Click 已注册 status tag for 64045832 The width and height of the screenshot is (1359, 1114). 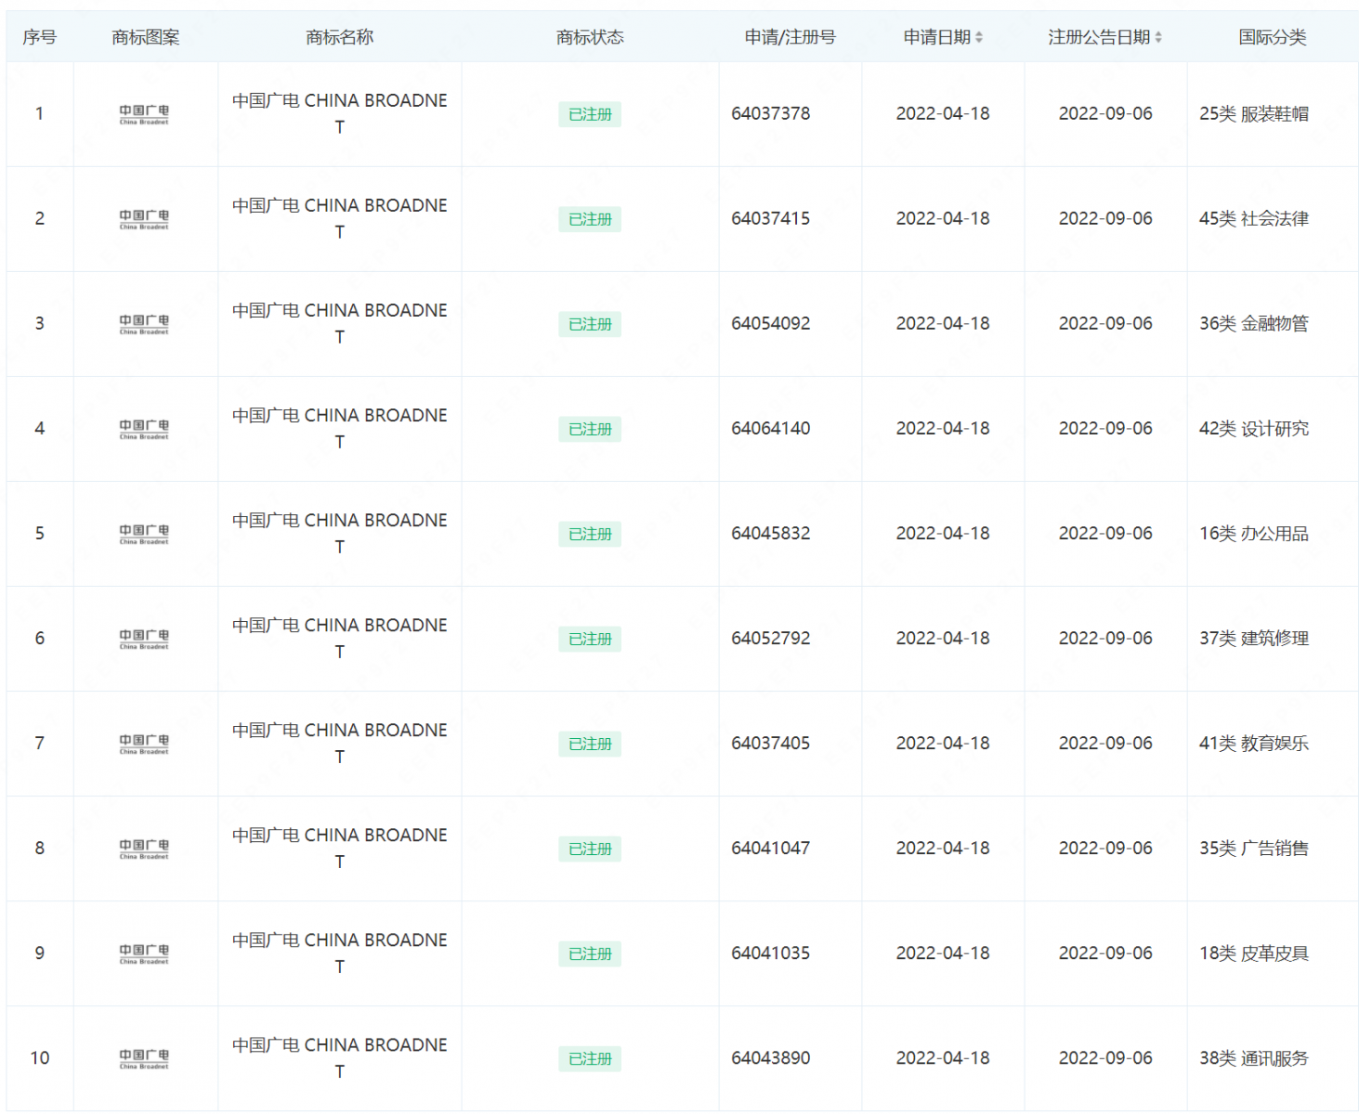[x=590, y=534]
